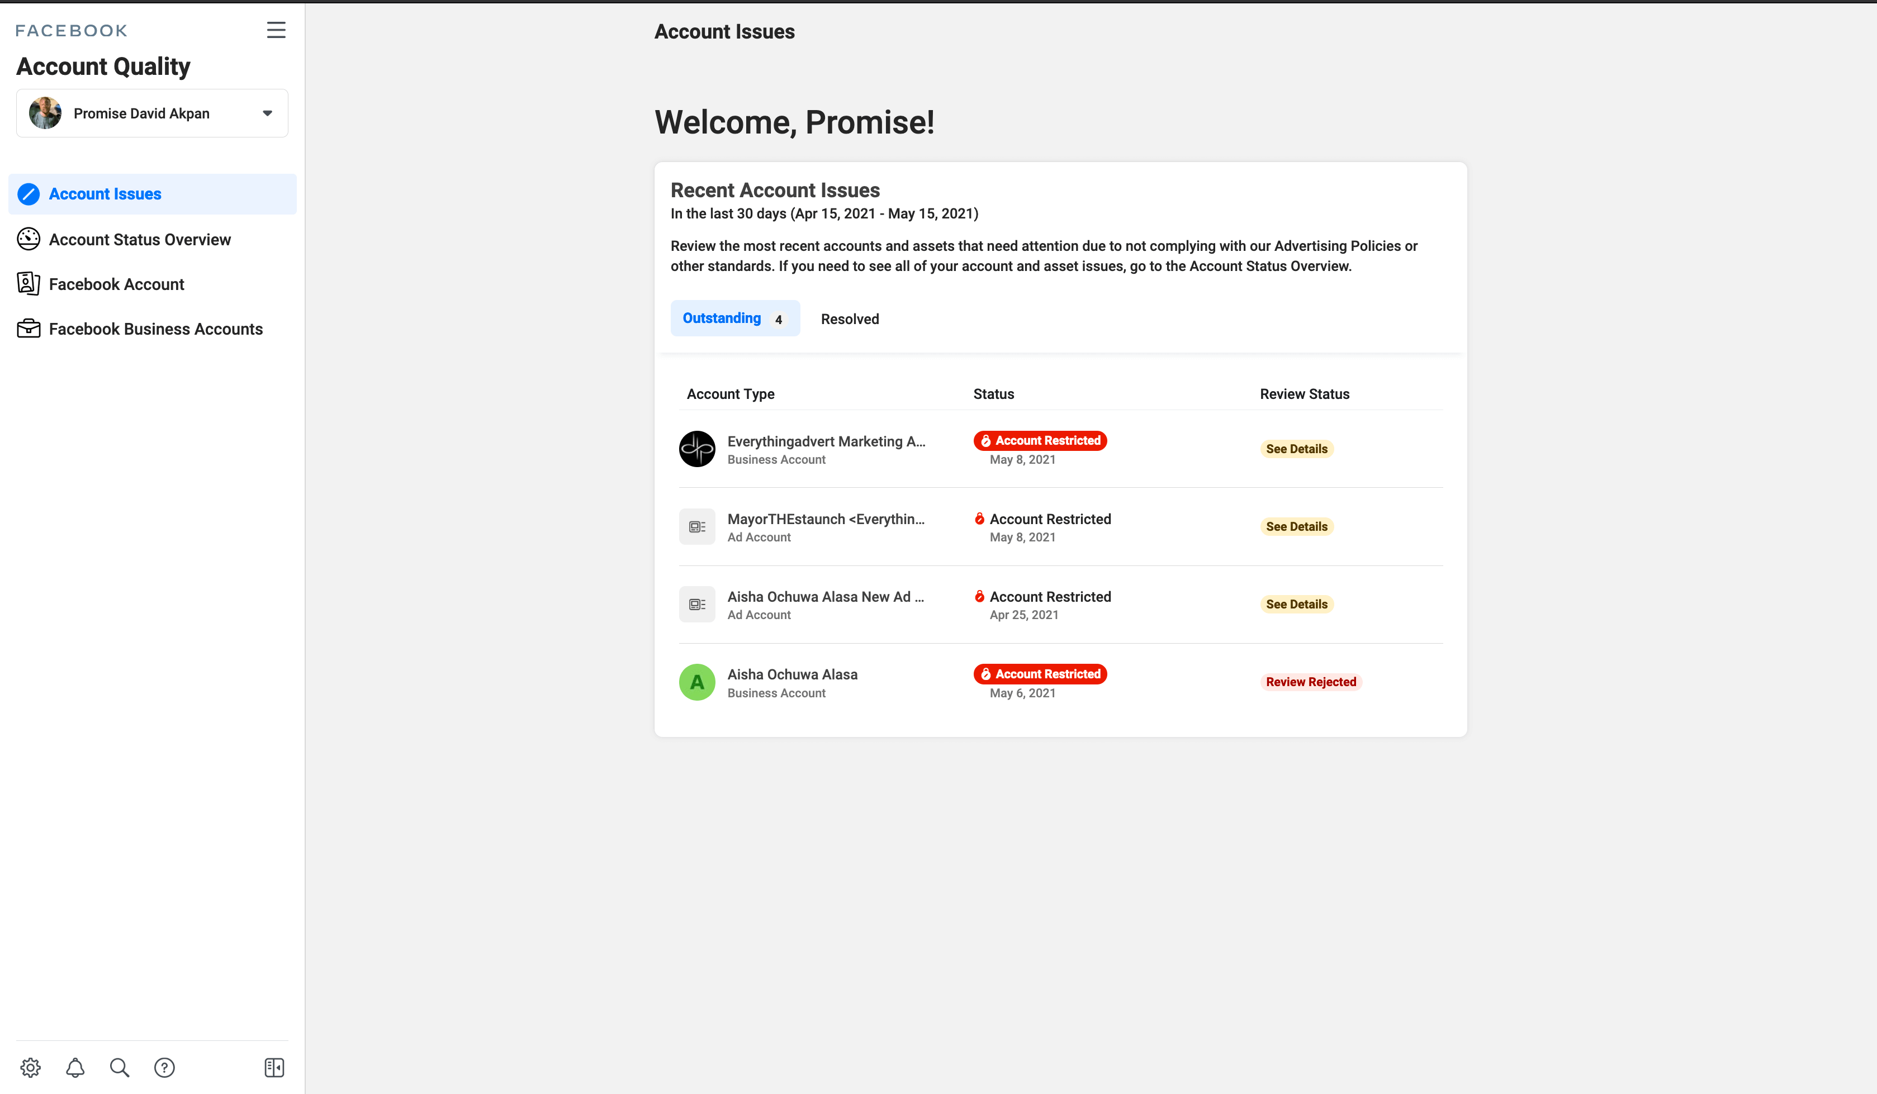
Task: Open settings gear in bottom bar
Action: (31, 1067)
